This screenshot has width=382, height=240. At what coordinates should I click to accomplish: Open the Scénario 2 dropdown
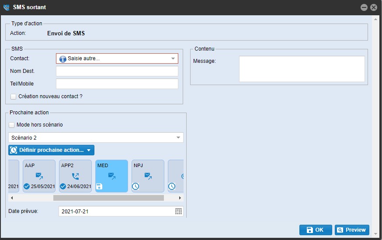point(178,137)
